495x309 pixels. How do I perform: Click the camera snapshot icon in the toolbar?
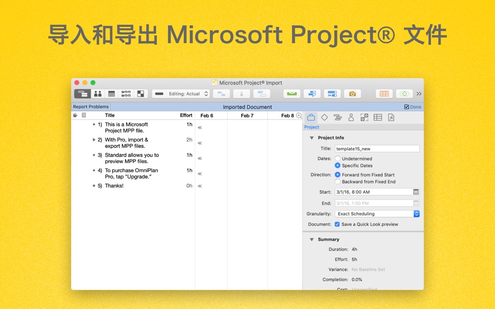[352, 93]
